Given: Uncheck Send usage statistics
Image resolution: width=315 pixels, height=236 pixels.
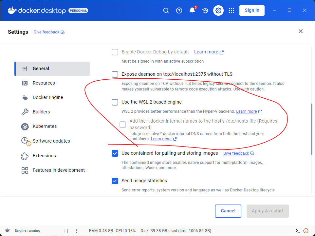Looking at the screenshot, I should 115,181.
